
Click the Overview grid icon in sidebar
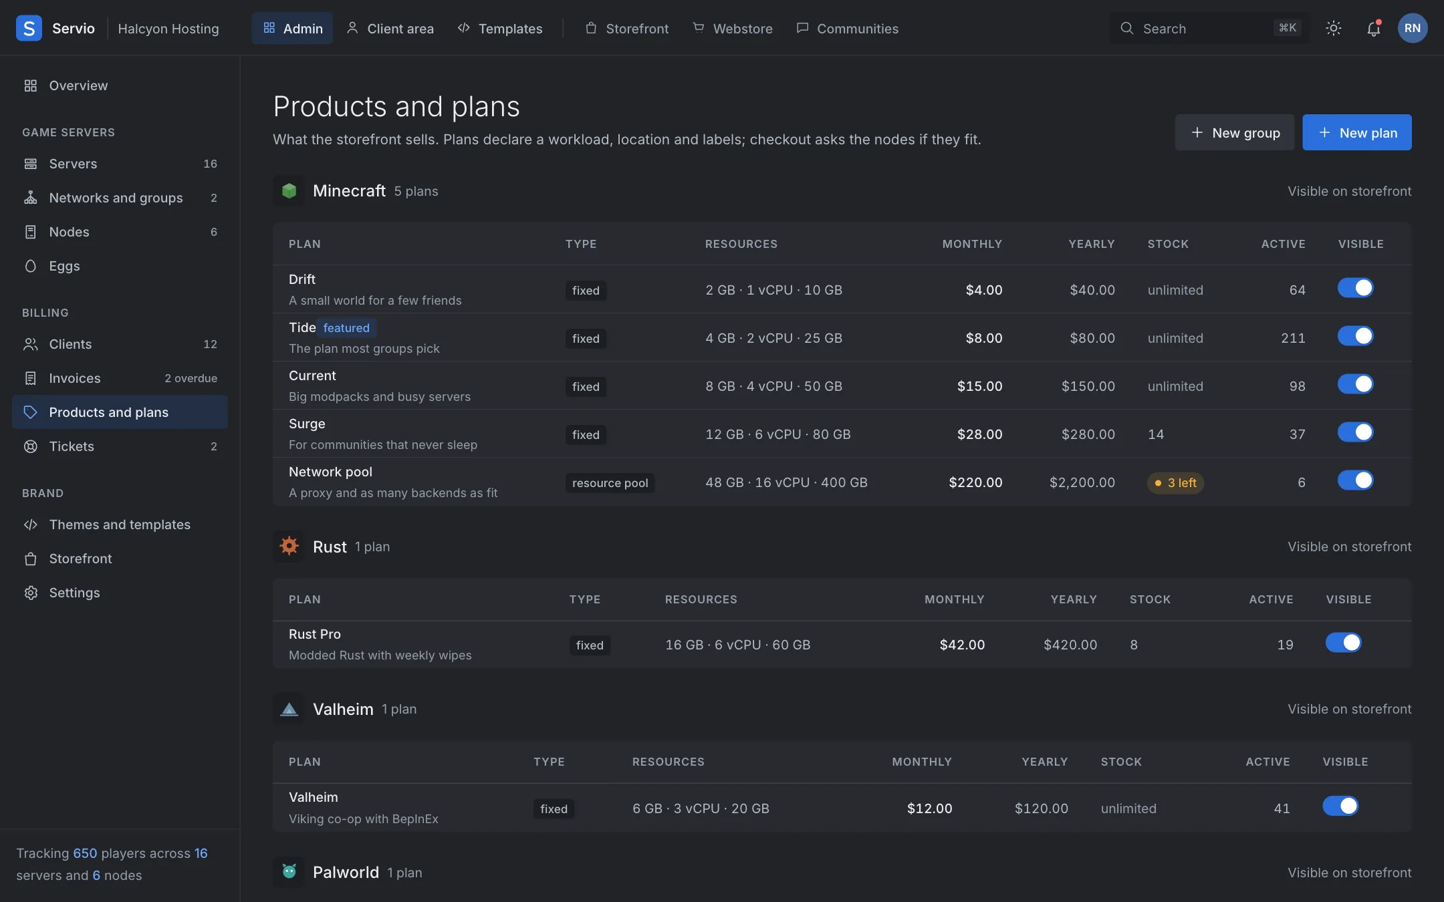point(30,86)
